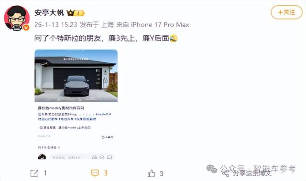Click the emoji icon in embedded comment bar
This screenshot has width=306, height=181.
(x=102, y=157)
